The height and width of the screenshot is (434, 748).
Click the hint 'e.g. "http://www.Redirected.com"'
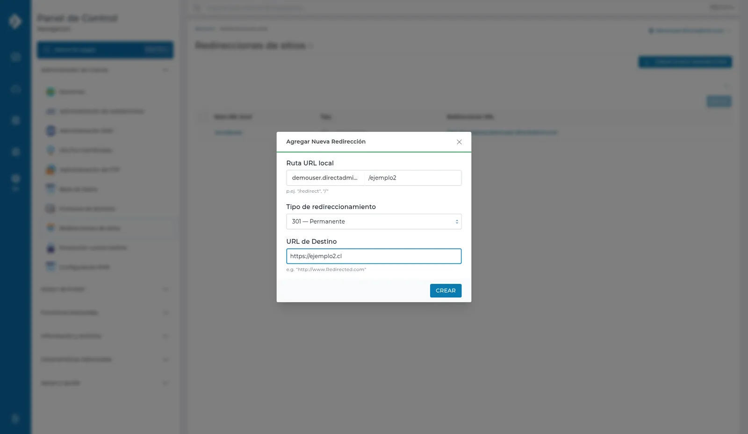tap(326, 269)
